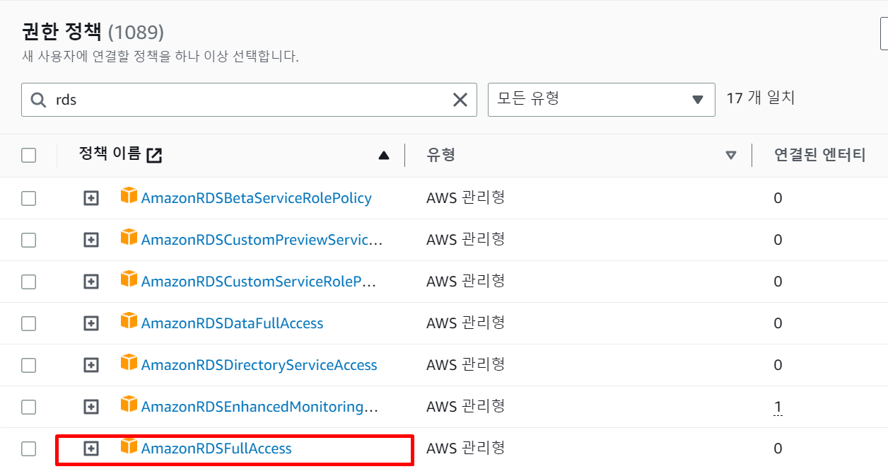The height and width of the screenshot is (469, 888).
Task: Sort by 유형 column arrow
Action: (731, 156)
